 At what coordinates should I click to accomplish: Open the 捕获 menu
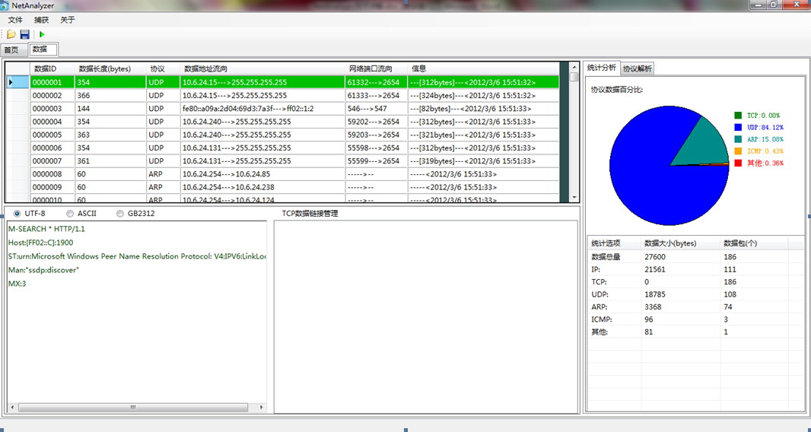click(x=41, y=21)
